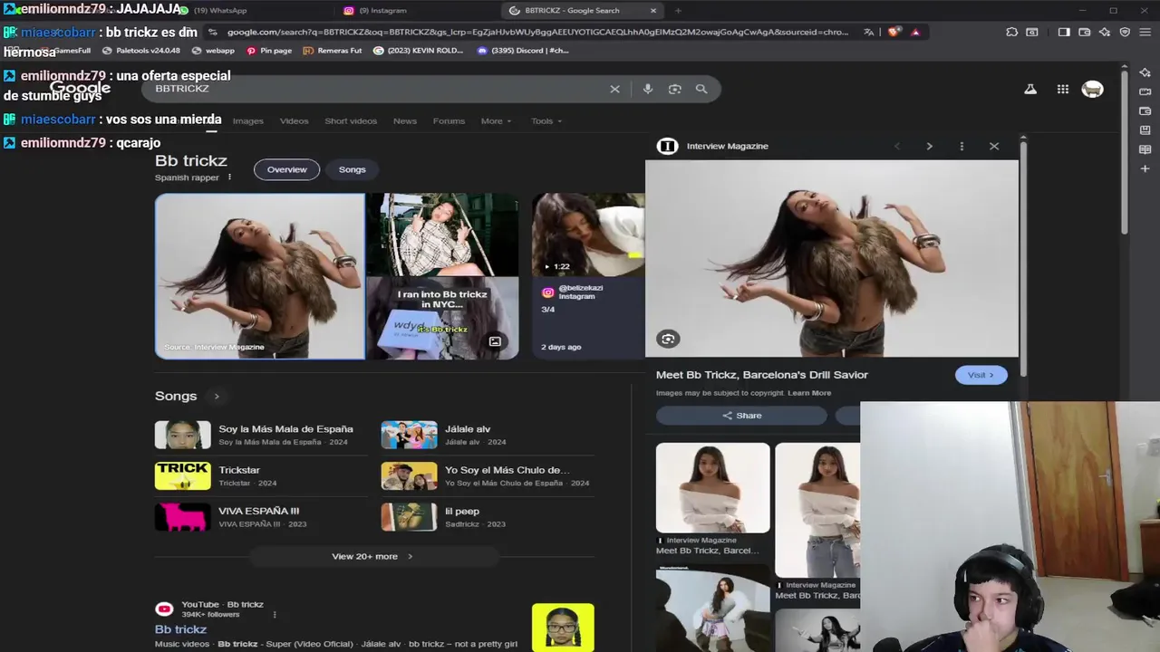Clear the BBTRICKZ search query with the X
This screenshot has height=652, width=1160.
614,89
